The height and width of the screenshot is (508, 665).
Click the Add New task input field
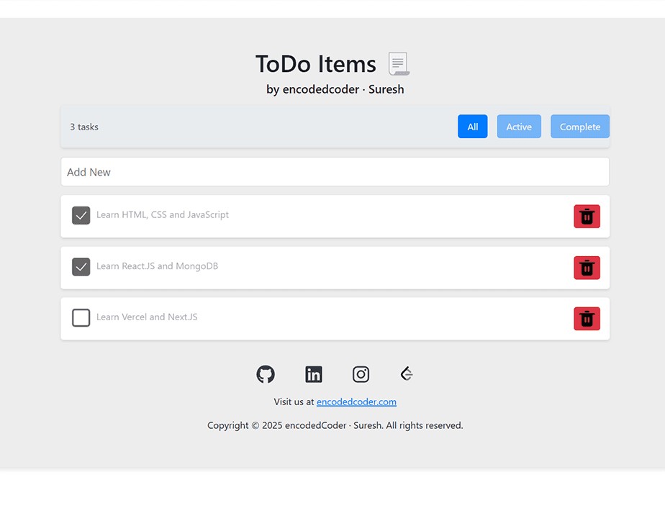(x=335, y=171)
